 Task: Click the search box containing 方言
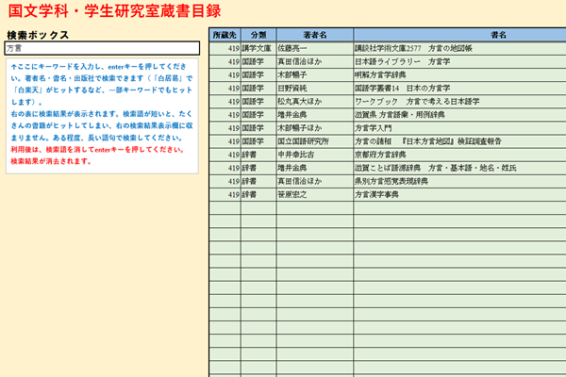102,47
